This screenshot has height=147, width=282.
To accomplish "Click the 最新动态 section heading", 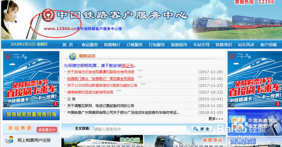I will tap(87, 56).
